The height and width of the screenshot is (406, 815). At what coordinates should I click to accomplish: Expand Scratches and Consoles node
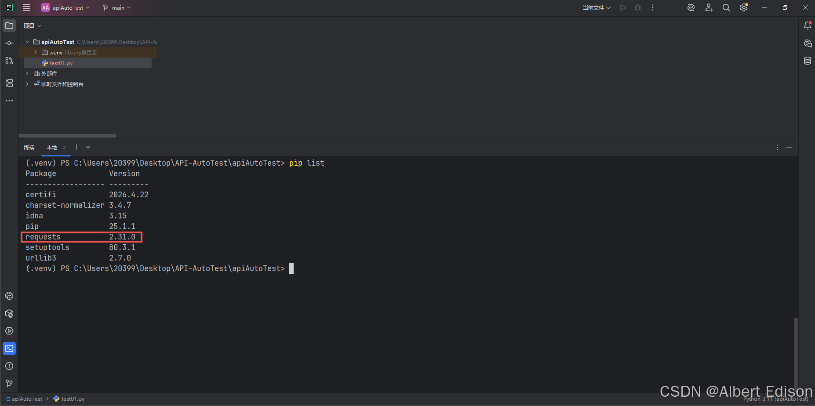(x=27, y=84)
